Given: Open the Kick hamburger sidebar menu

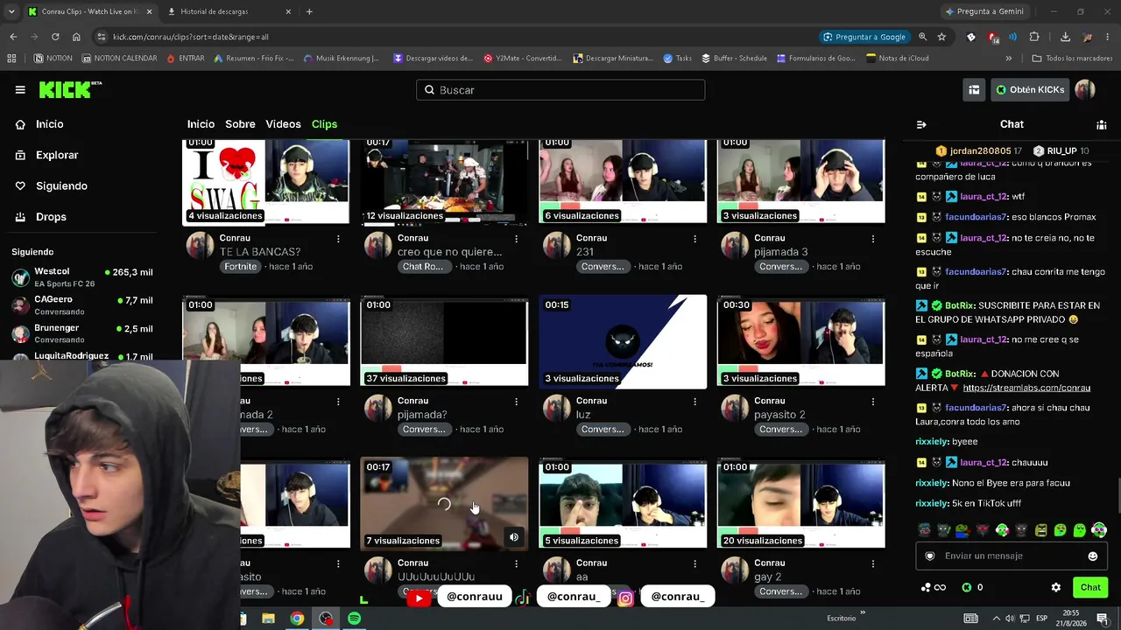Looking at the screenshot, I should tap(20, 89).
